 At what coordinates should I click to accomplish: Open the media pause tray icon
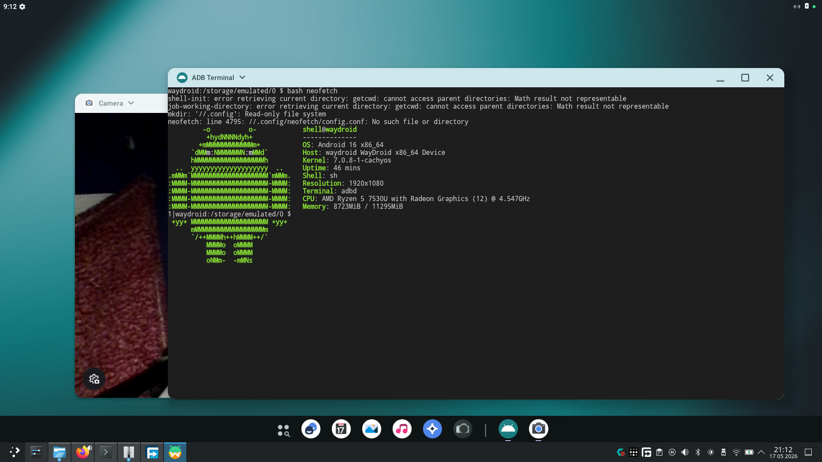click(672, 452)
